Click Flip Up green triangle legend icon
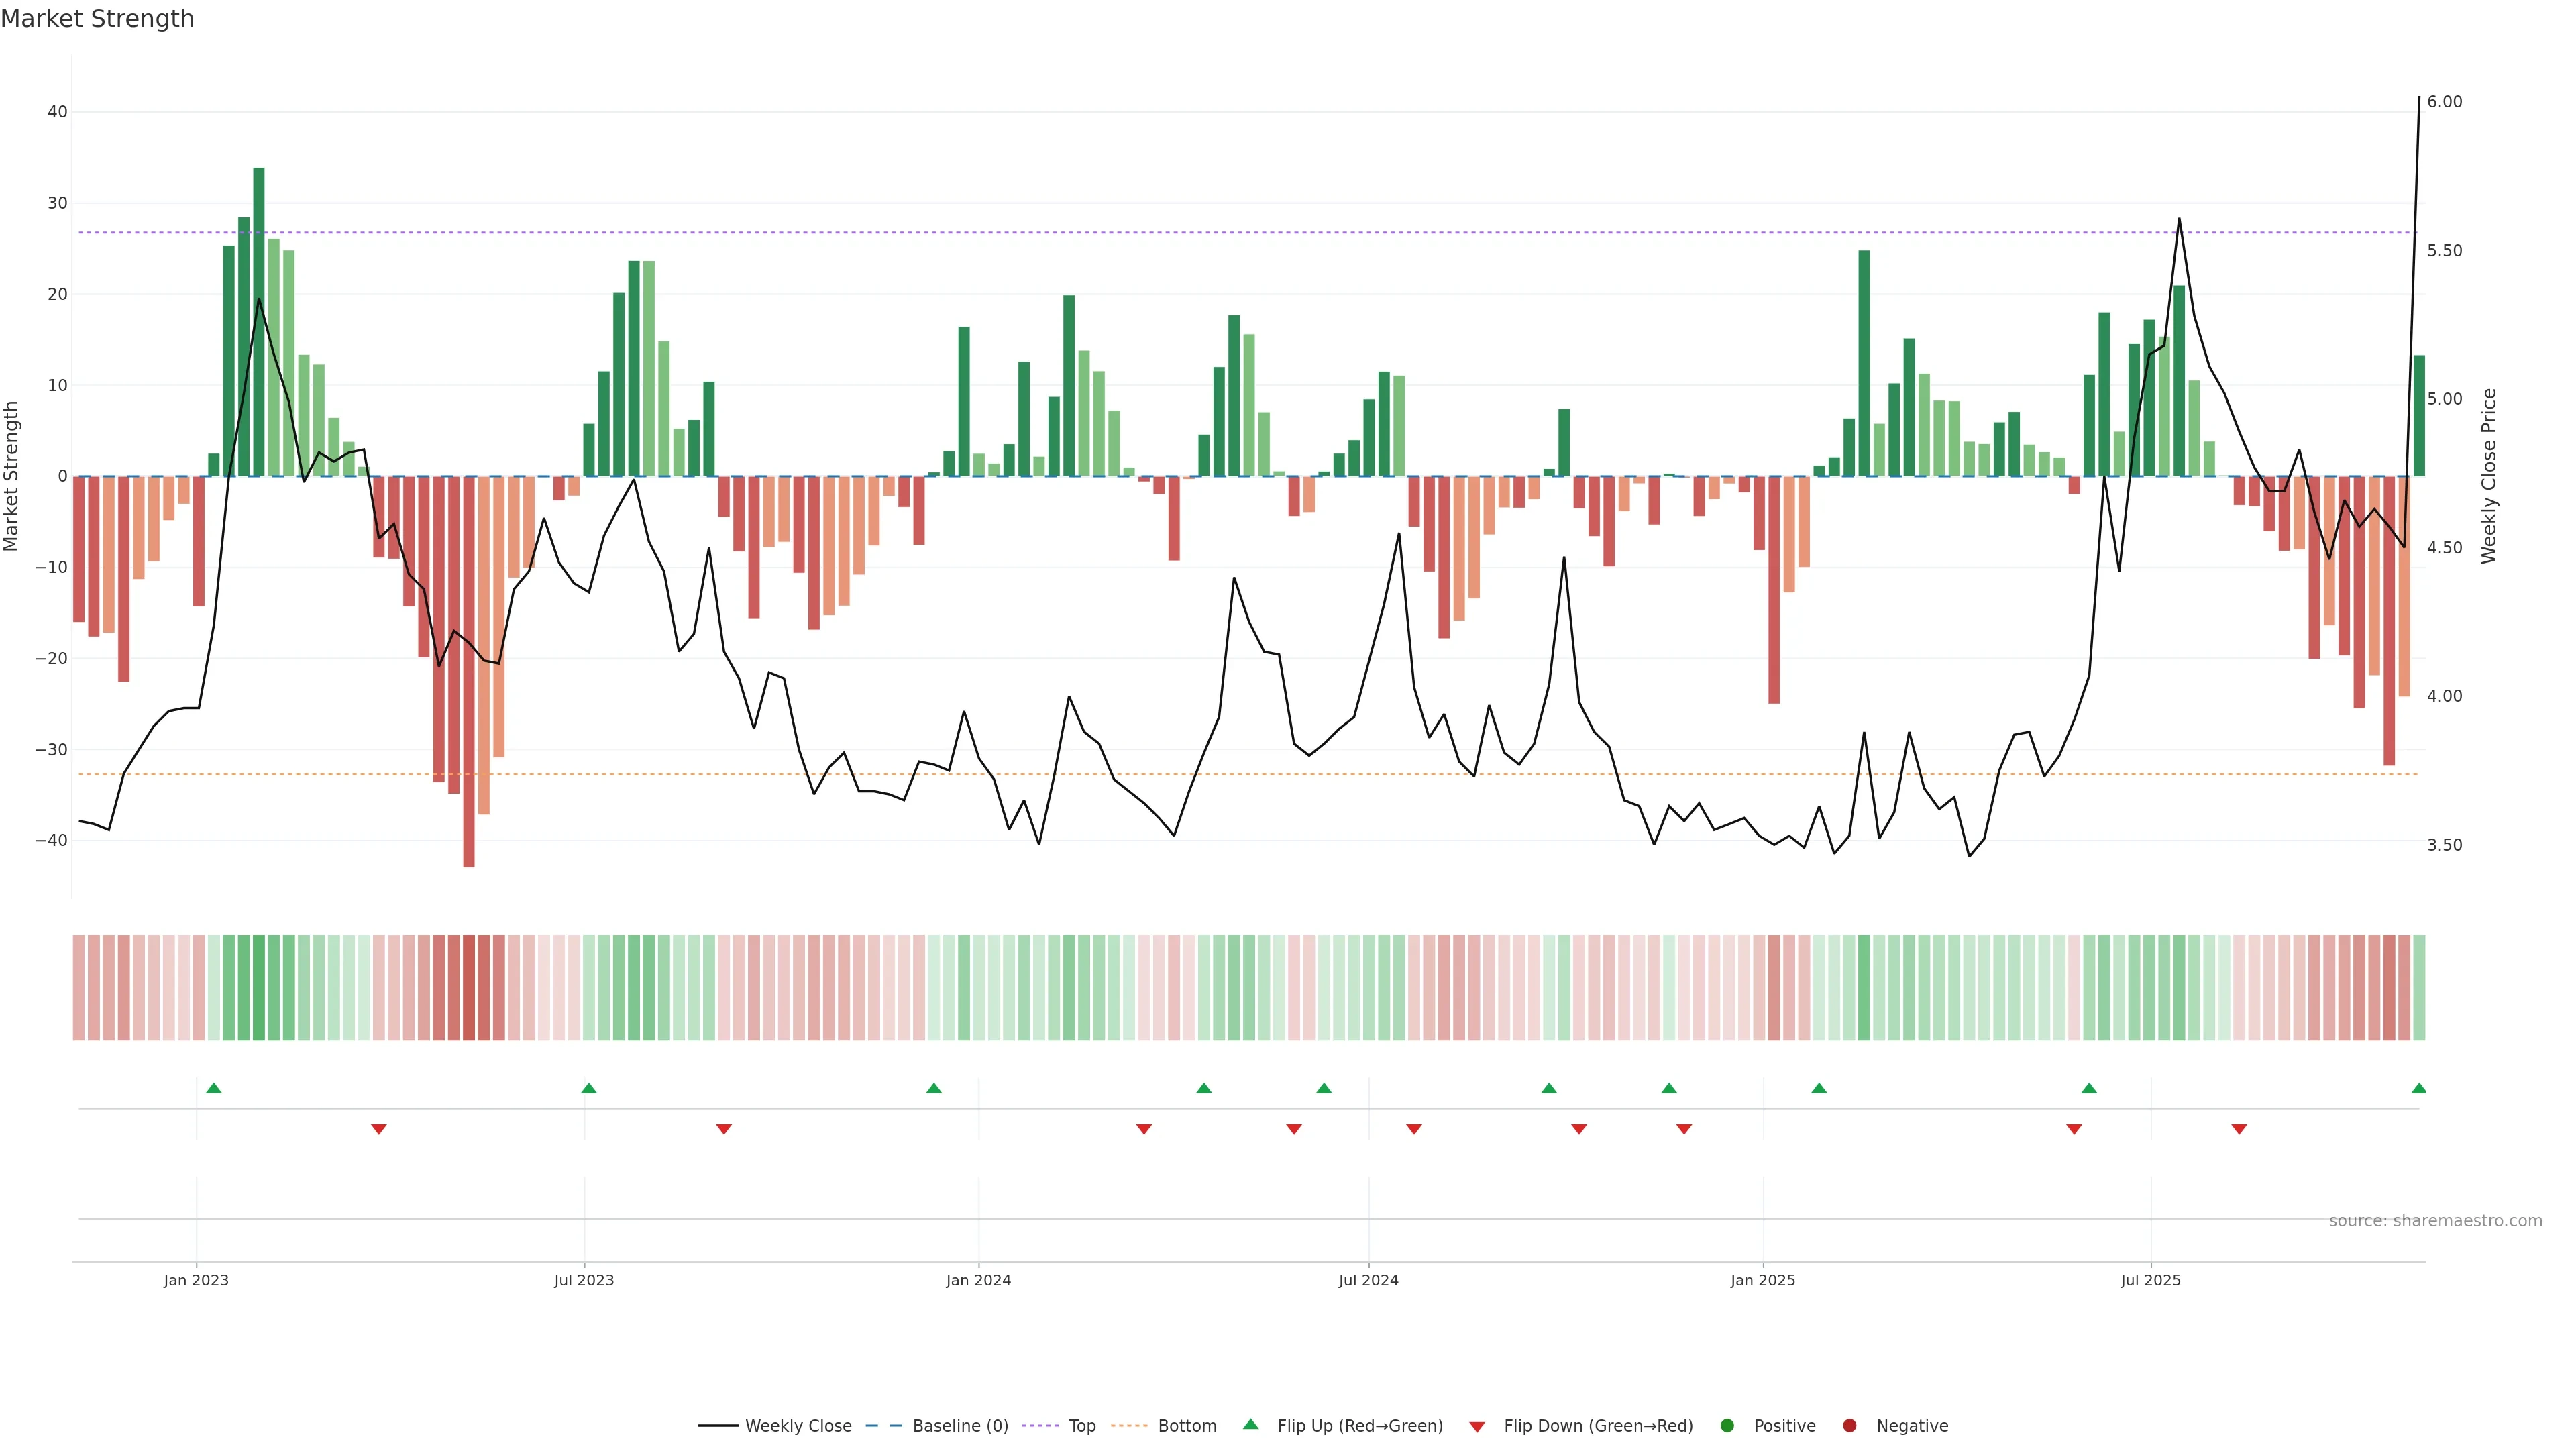The width and height of the screenshot is (2576, 1449). point(1250,1424)
